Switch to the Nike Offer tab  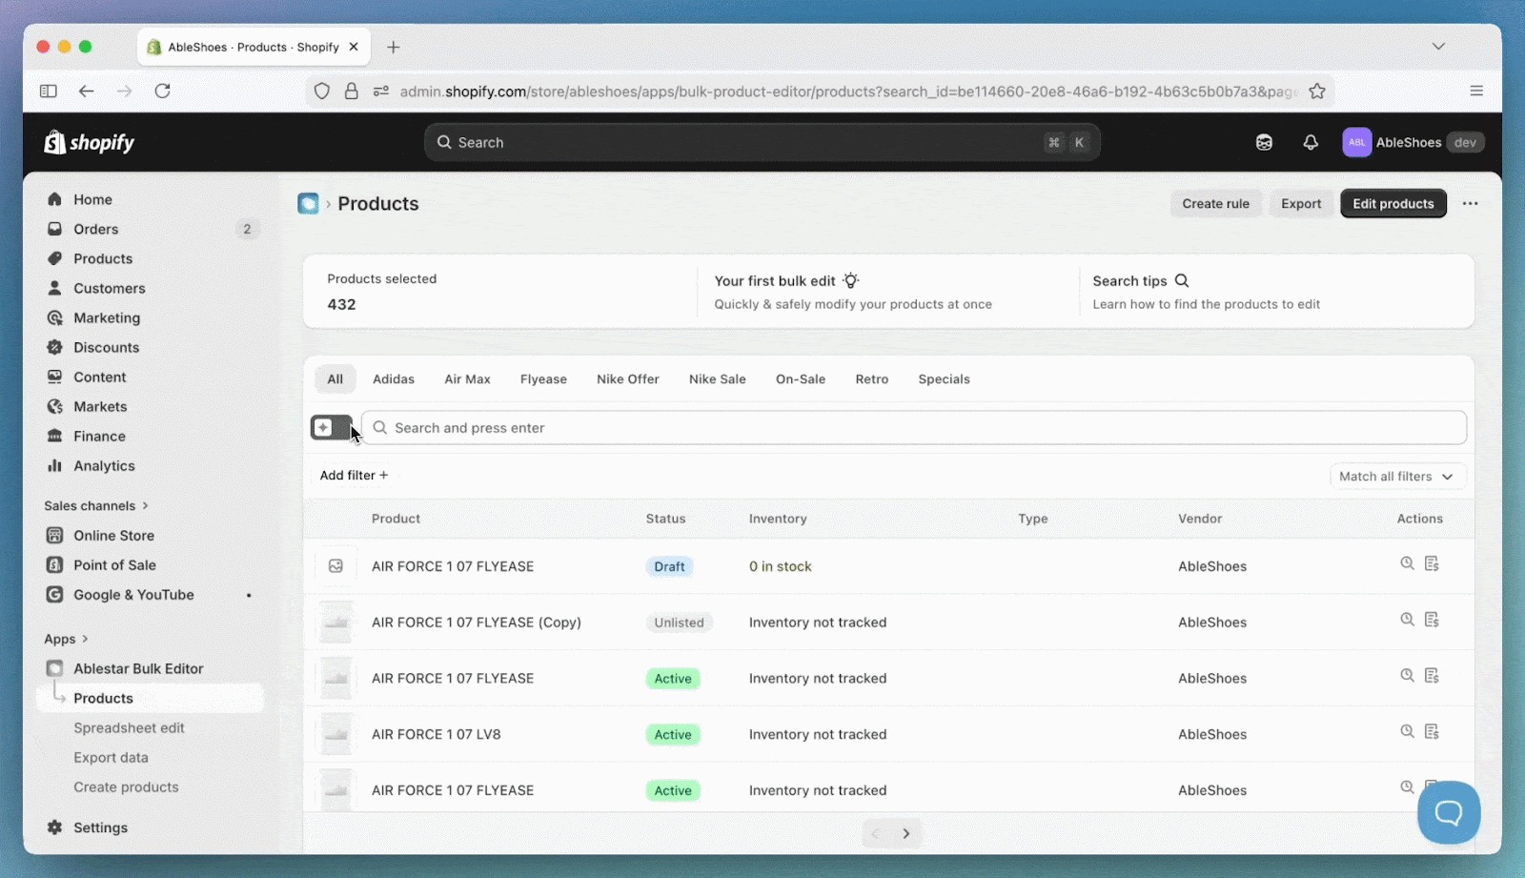[x=628, y=378]
